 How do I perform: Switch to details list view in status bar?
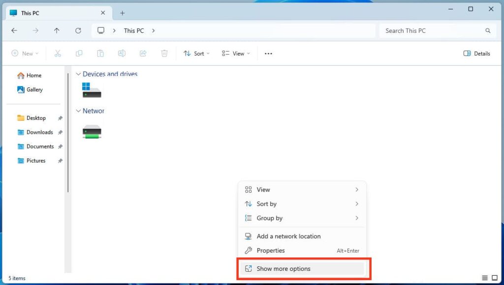[485, 278]
